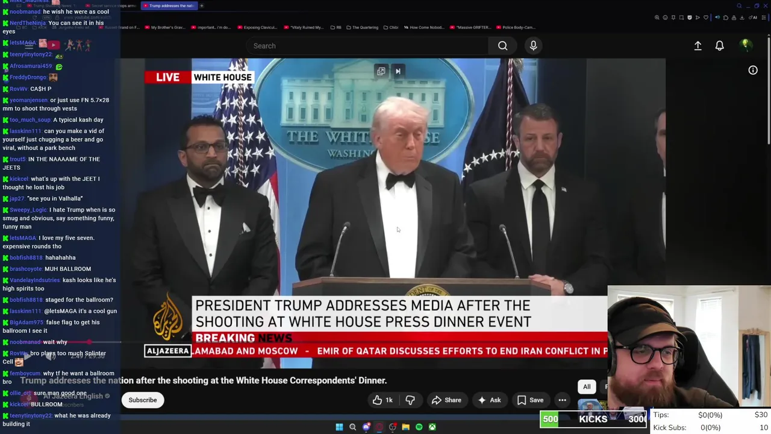Open Xbox app from the taskbar
Viewport: 771px width, 434px height.
coord(432,427)
